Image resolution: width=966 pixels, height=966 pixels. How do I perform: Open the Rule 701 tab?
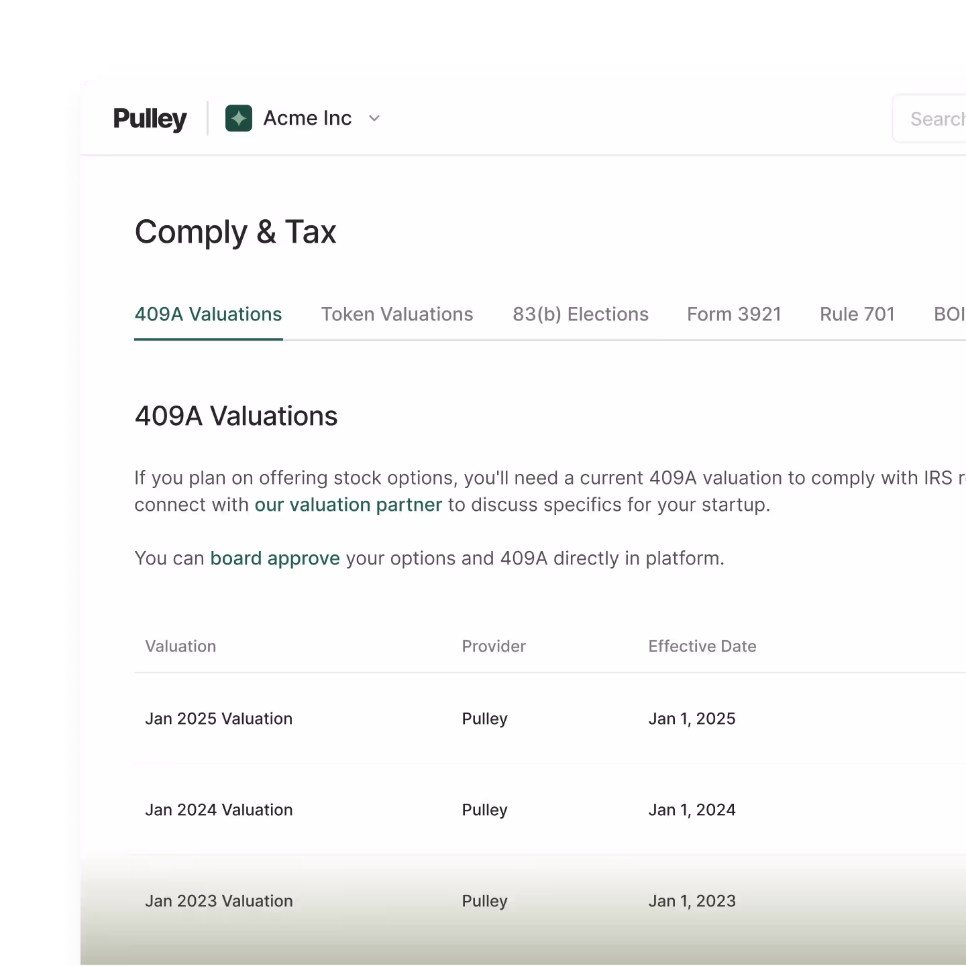click(857, 314)
